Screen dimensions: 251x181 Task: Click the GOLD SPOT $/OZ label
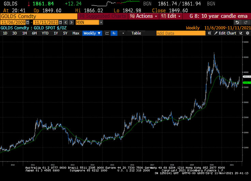click(50, 28)
